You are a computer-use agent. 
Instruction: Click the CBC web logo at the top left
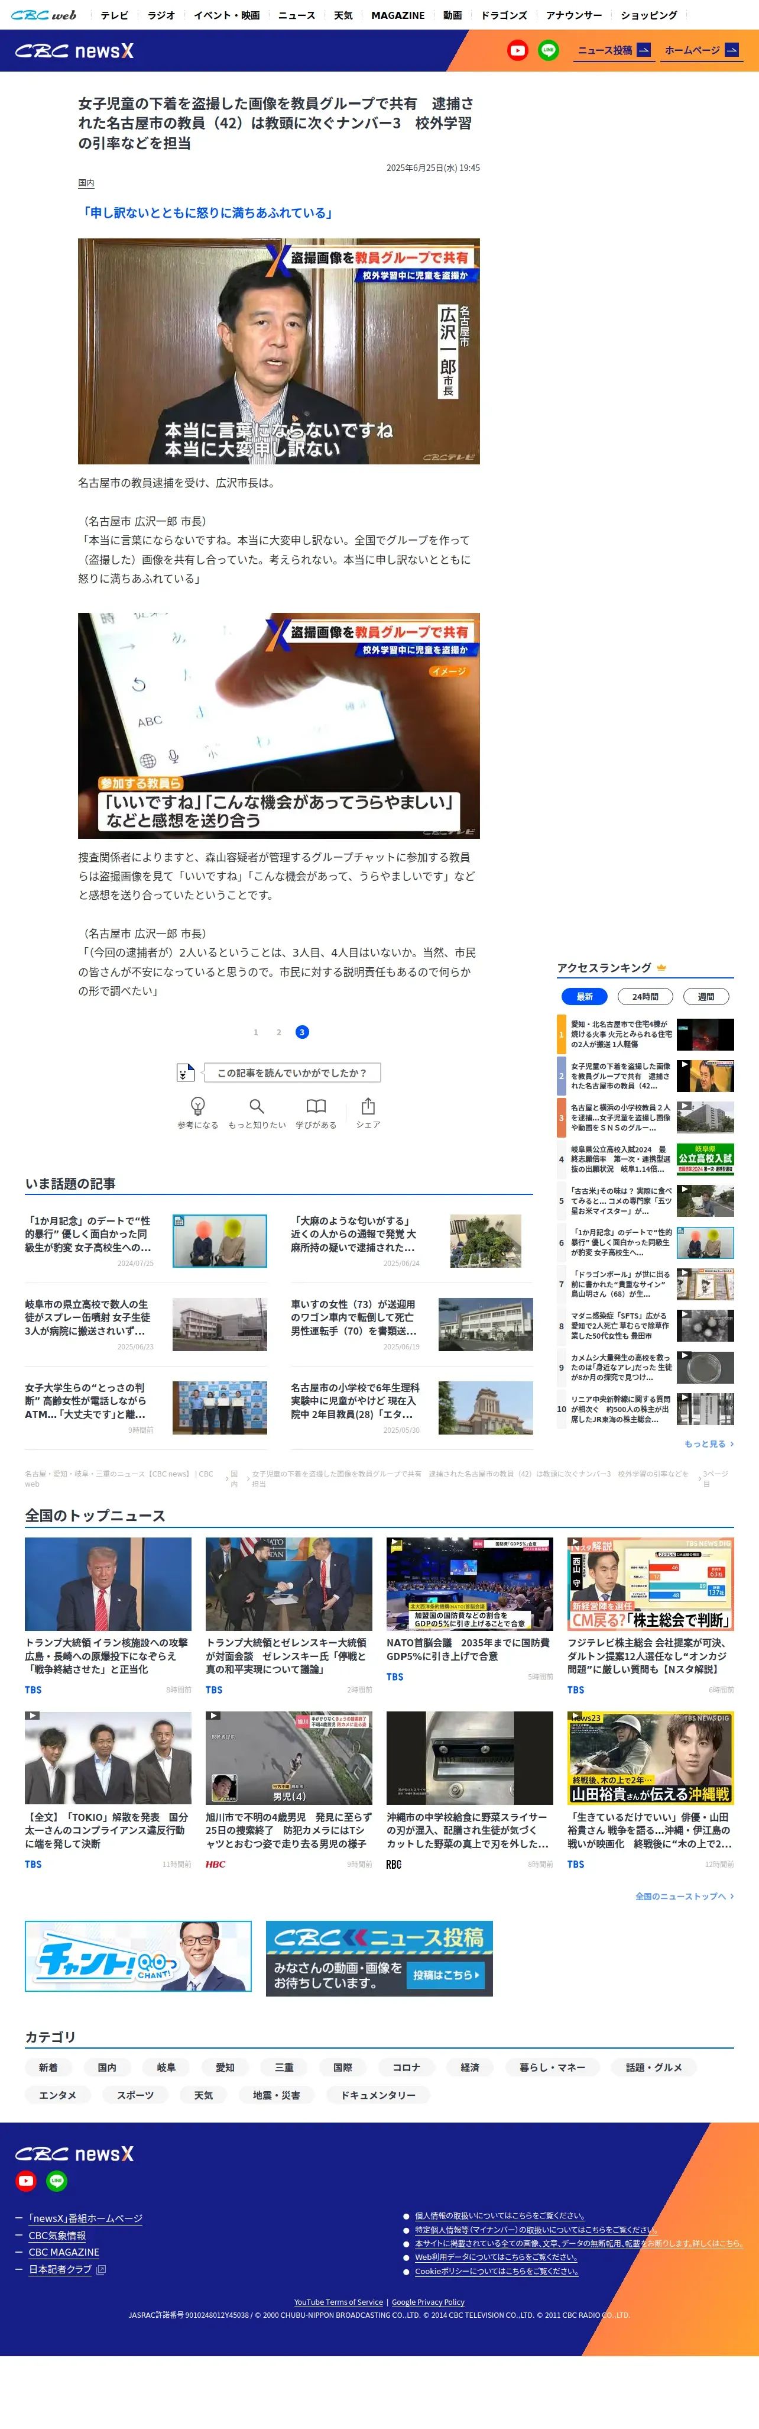tap(43, 15)
